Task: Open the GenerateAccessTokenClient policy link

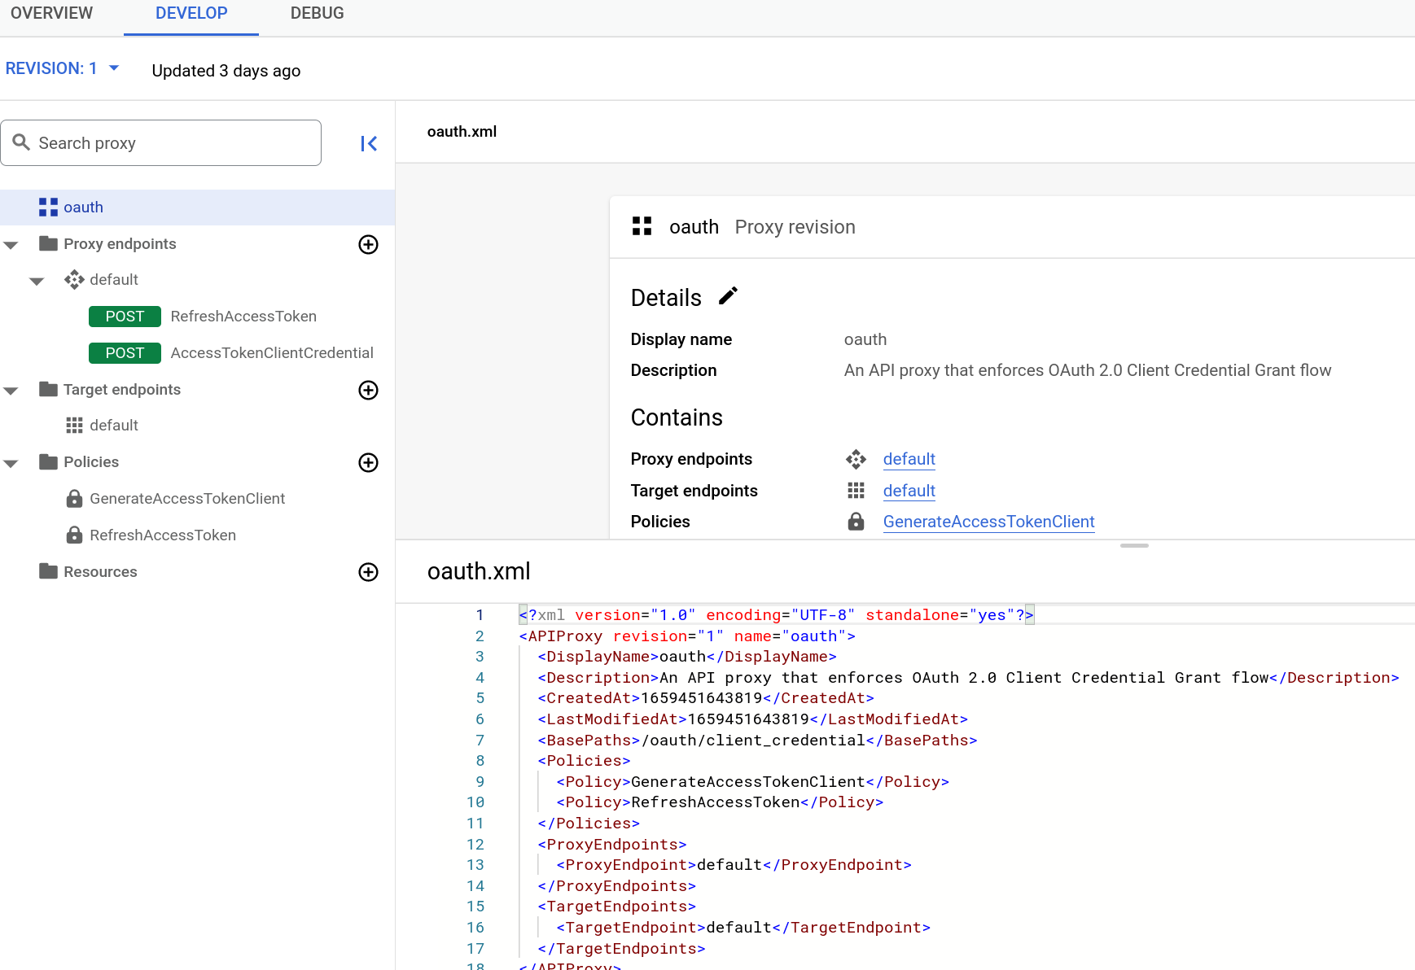Action: [988, 522]
